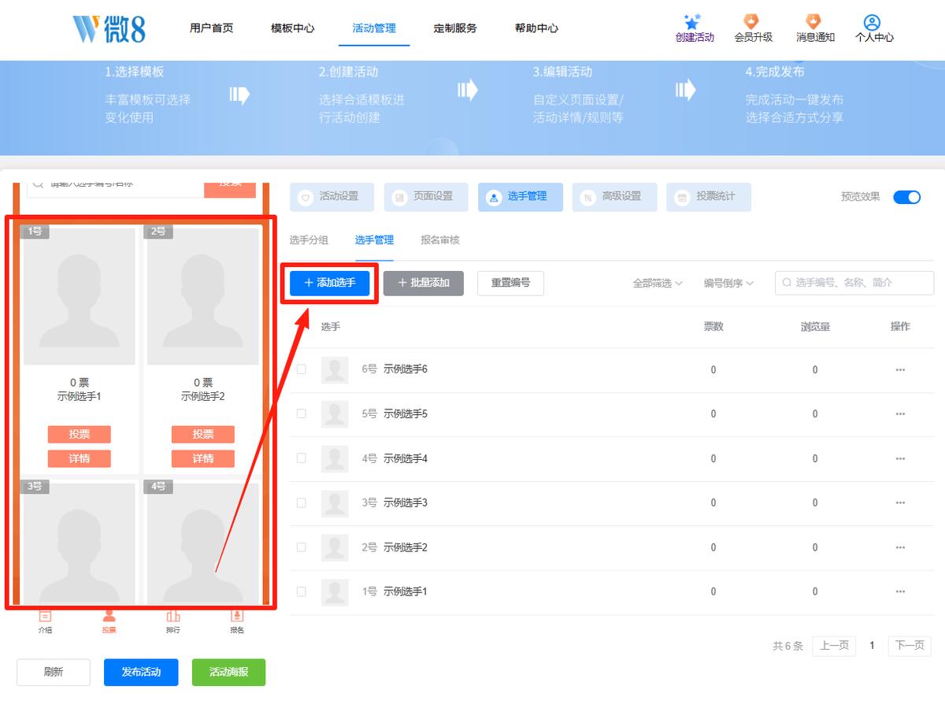This screenshot has width=945, height=708.
Task: Open more actions for 示例选手1
Action: pos(900,591)
